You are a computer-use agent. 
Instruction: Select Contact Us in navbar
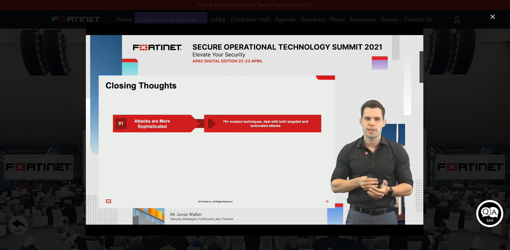click(418, 19)
